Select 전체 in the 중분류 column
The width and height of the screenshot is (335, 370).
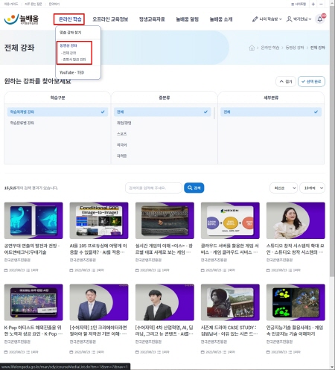pyautogui.click(x=162, y=112)
